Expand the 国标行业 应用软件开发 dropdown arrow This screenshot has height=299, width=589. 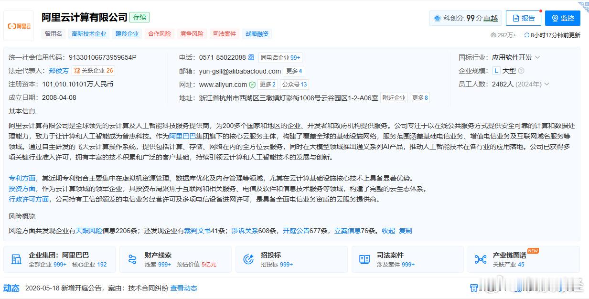point(537,57)
